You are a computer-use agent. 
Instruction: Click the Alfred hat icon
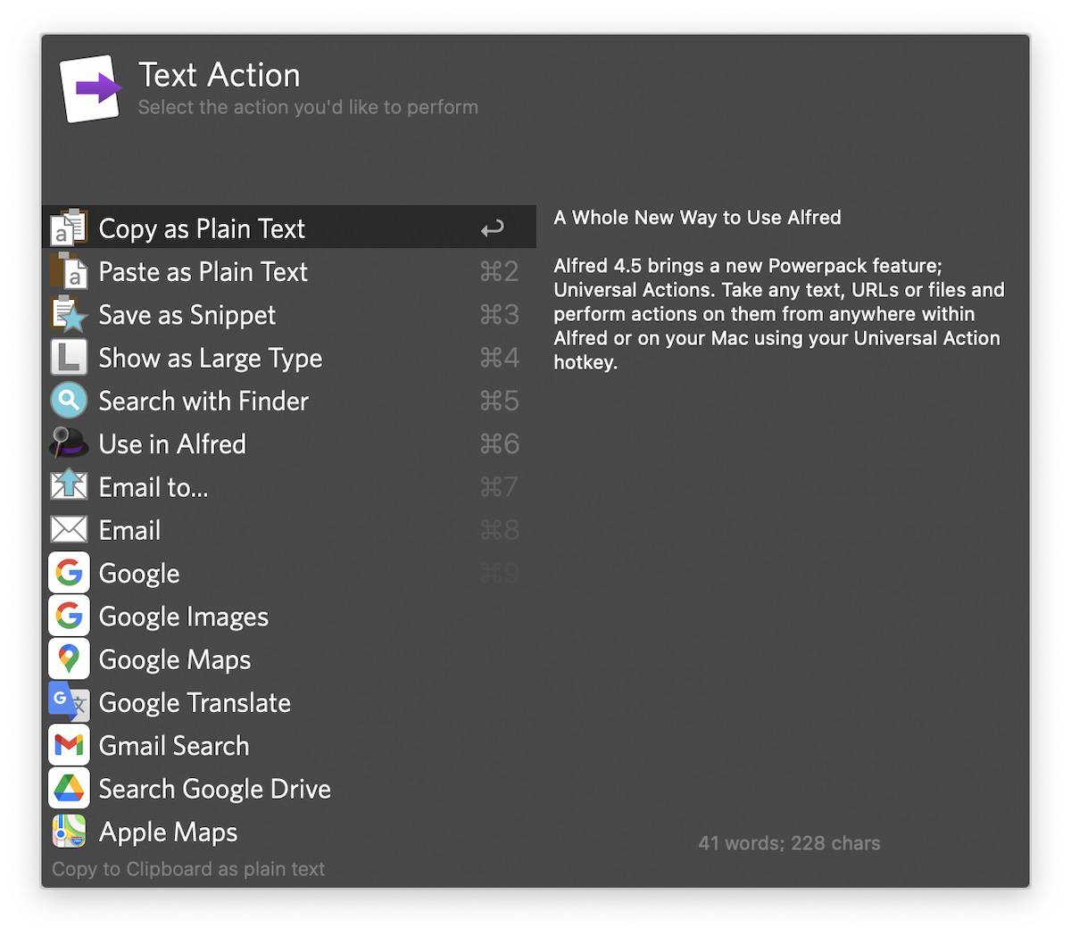tap(69, 443)
